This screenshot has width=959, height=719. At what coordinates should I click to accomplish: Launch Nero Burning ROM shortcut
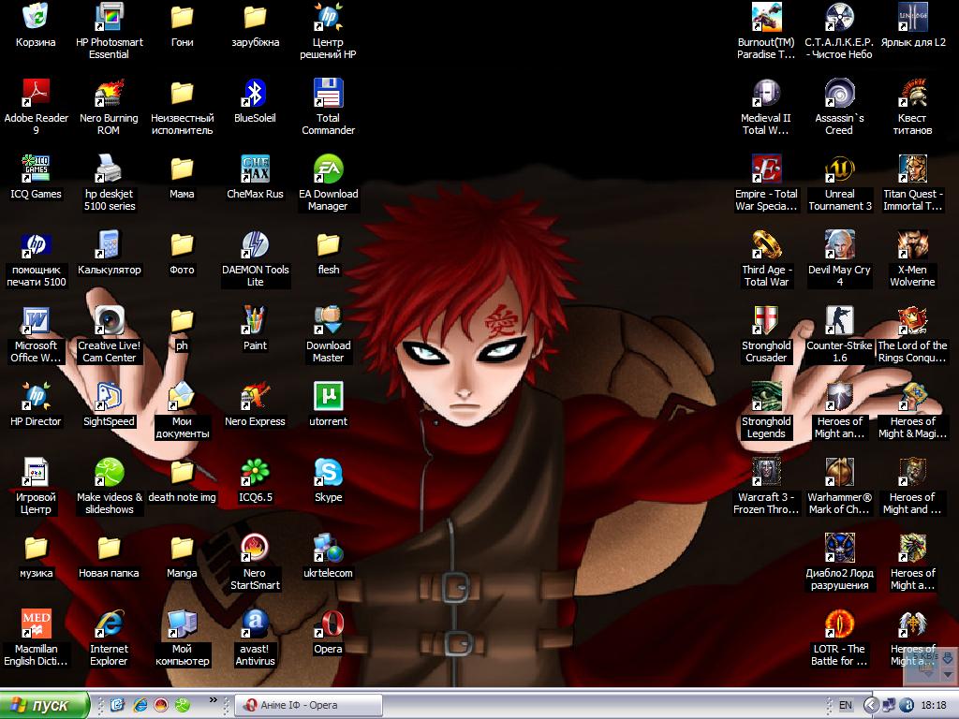tap(109, 94)
